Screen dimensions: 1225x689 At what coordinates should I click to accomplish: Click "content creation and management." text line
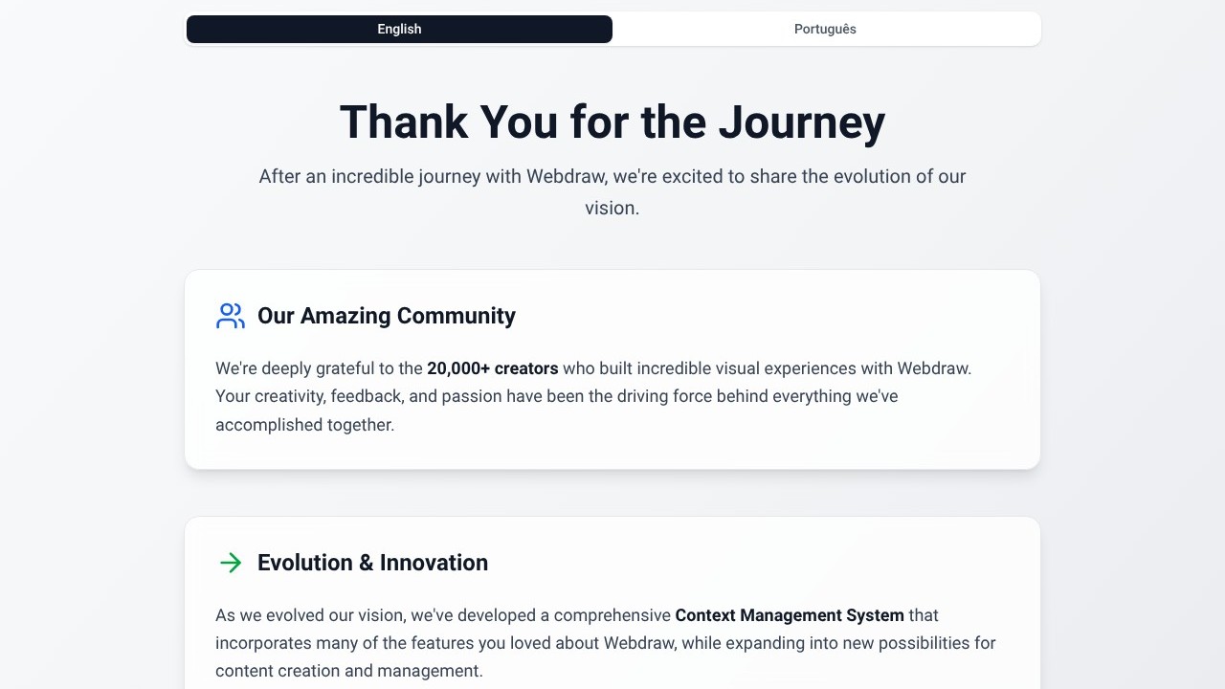coord(348,671)
